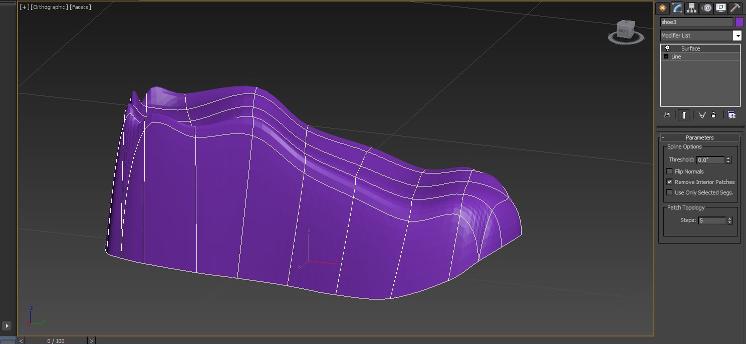
Task: Open the Motion panel
Action: pyautogui.click(x=706, y=7)
